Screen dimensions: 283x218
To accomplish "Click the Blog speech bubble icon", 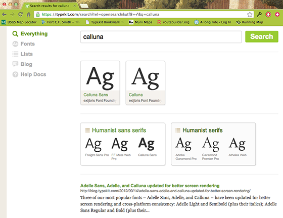I will click(x=15, y=64).
